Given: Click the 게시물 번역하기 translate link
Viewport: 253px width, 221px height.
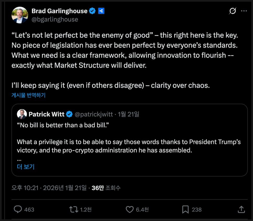Looking at the screenshot, I should click(x=29, y=95).
